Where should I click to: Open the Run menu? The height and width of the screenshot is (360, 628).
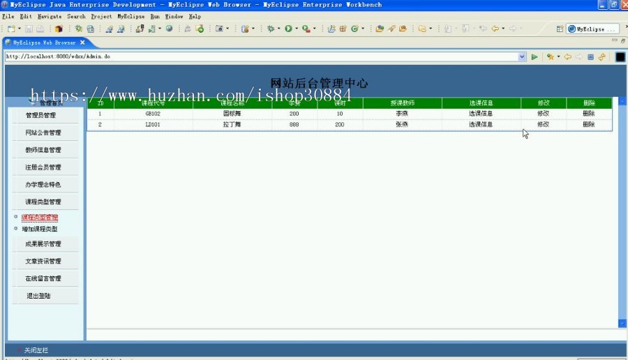pos(155,17)
